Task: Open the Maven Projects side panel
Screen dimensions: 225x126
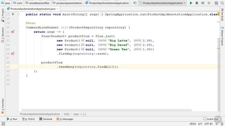Action: tap(222, 36)
